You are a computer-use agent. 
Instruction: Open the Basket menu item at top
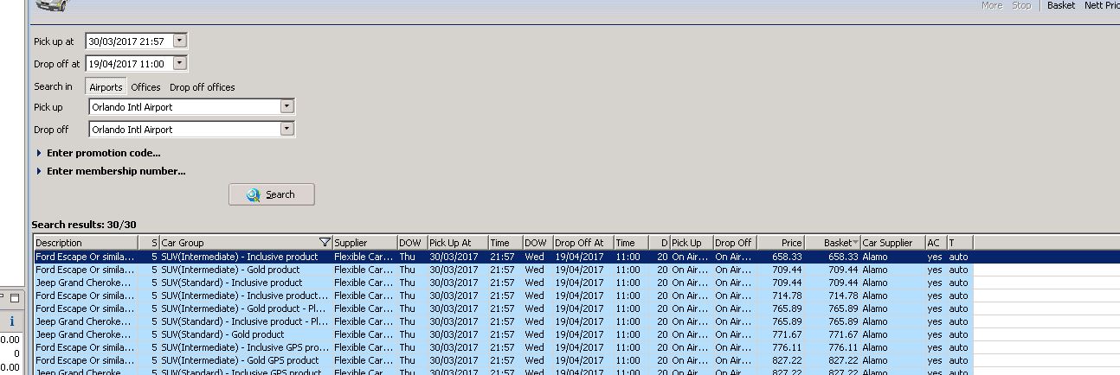point(1061,5)
